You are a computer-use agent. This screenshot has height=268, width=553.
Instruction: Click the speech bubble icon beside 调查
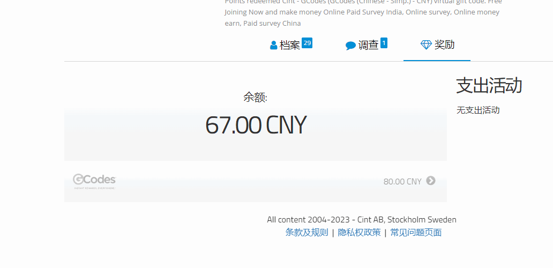(350, 46)
